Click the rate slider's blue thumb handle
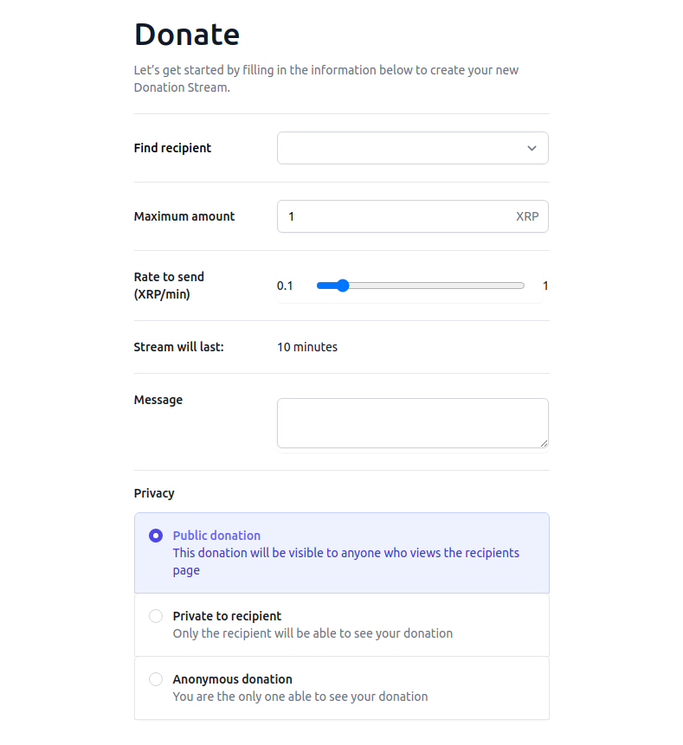683x745 pixels. pos(342,286)
